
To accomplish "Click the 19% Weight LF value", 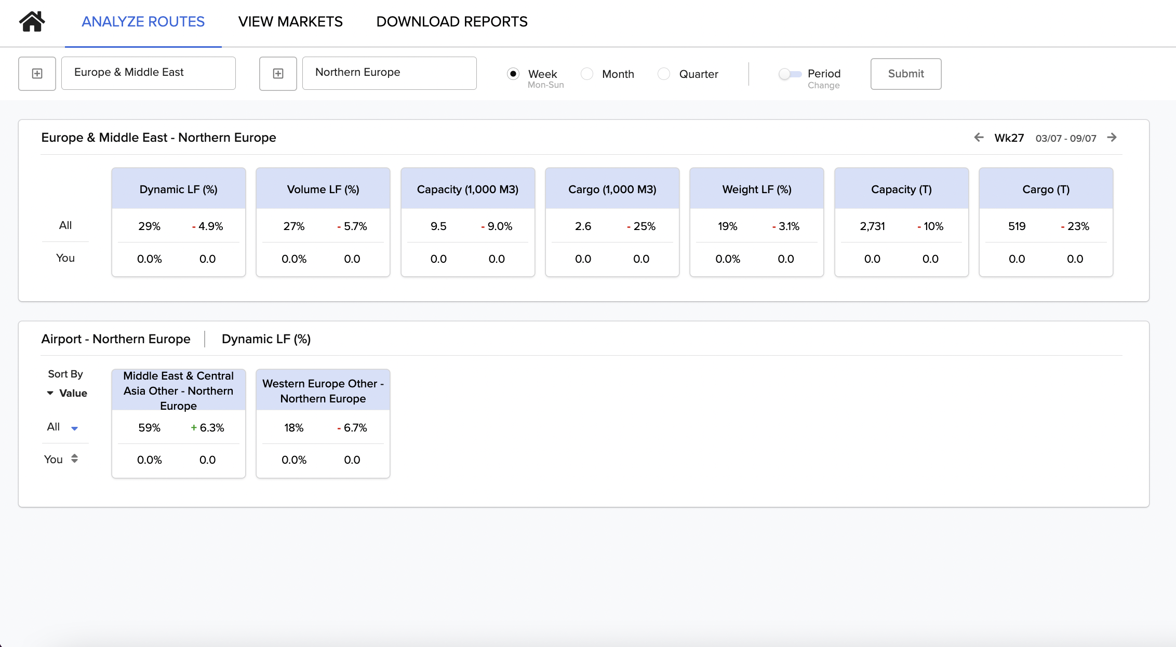I will pos(728,226).
